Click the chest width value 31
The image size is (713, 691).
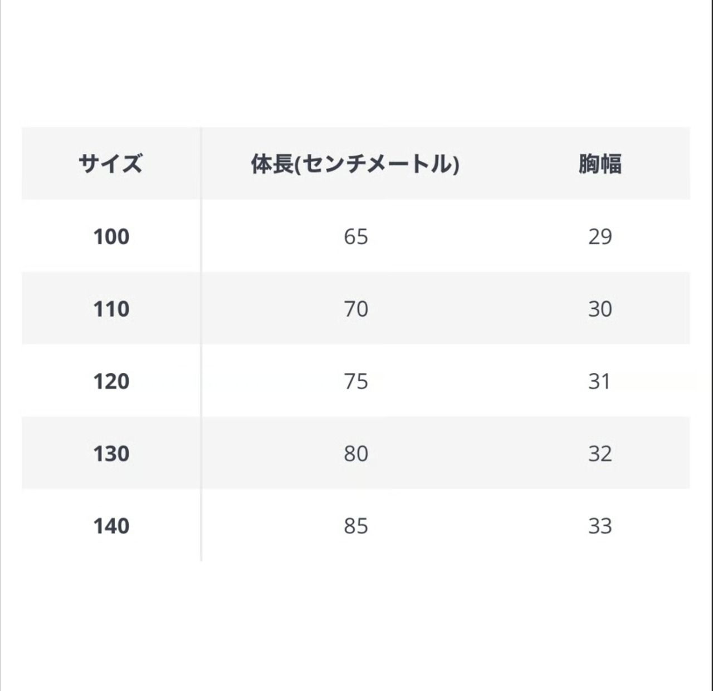[x=599, y=381]
